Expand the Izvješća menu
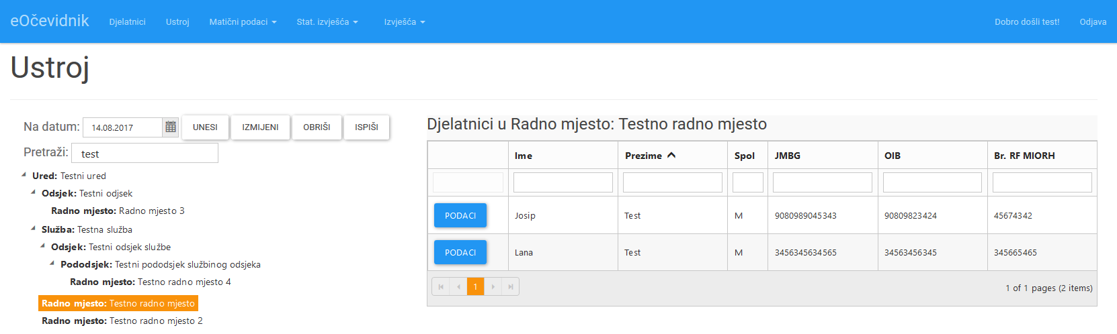Screen dimensions: 1117x334 click(405, 21)
